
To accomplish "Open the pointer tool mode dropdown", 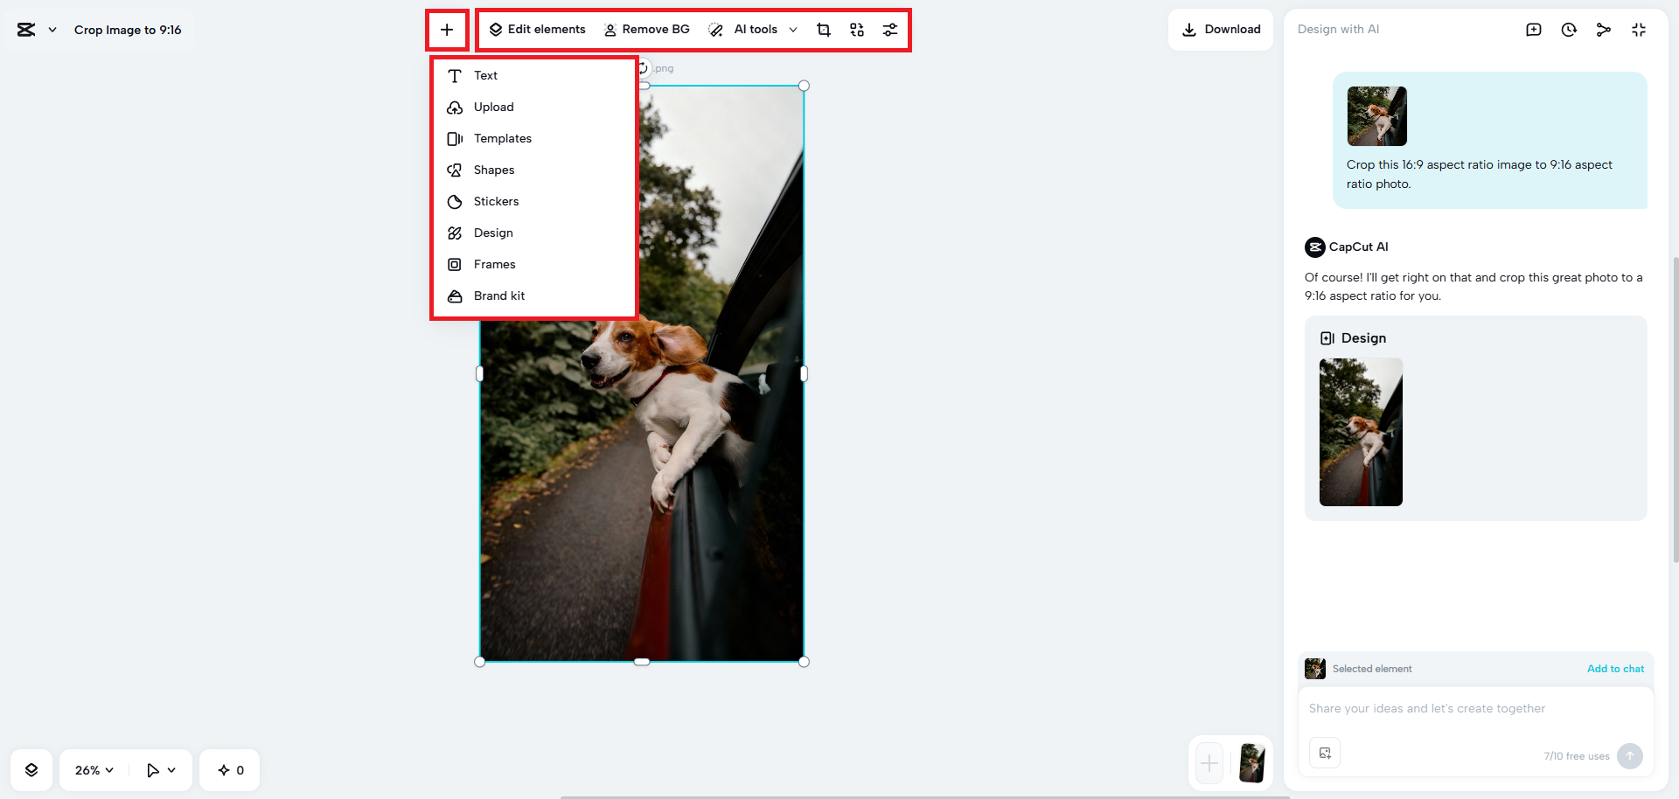I will pos(161,770).
